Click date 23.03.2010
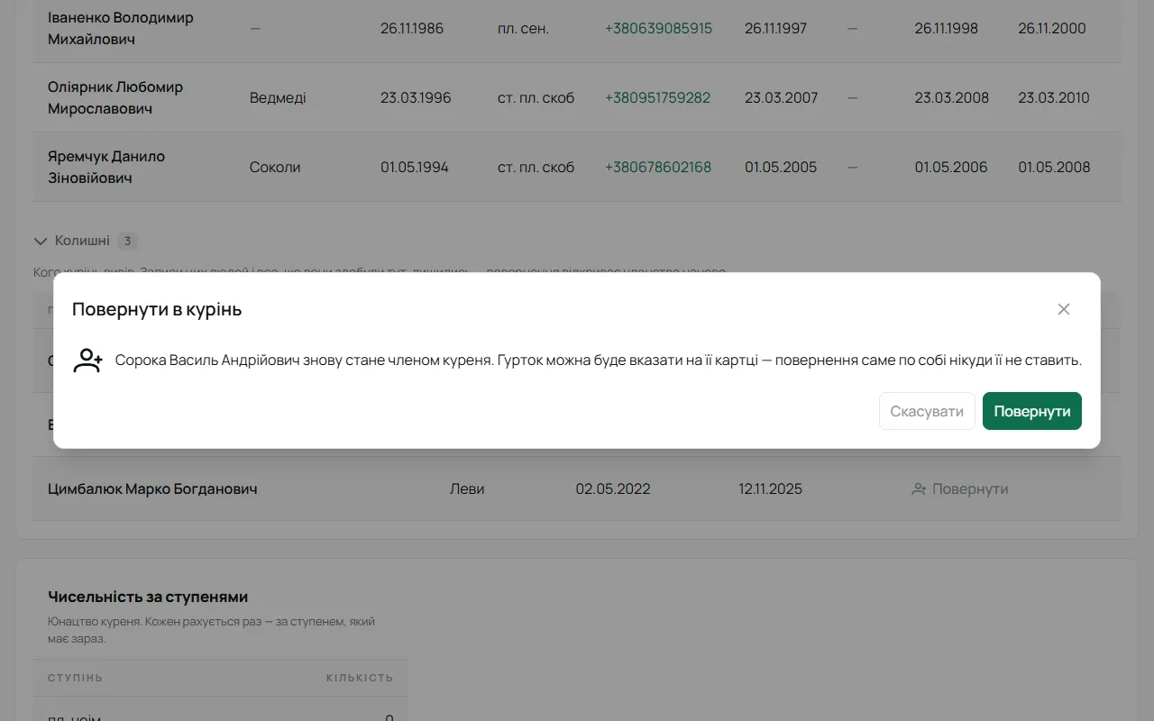This screenshot has height=721, width=1154. [x=1054, y=97]
